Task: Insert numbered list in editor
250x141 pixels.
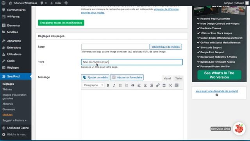Action: point(127,85)
